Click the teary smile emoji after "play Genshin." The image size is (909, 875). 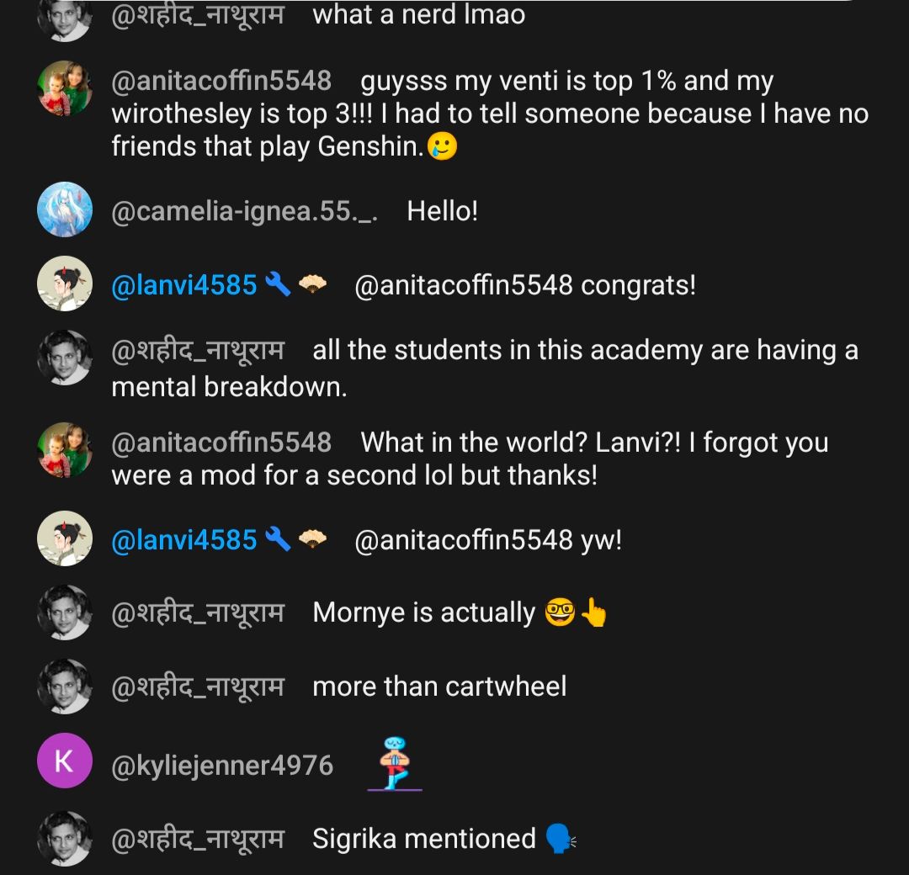(x=443, y=147)
